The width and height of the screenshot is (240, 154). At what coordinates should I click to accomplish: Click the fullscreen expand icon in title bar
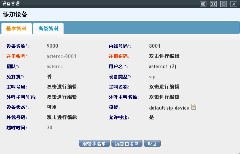(213, 4)
